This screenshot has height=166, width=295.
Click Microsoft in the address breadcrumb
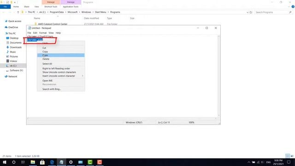73,12
